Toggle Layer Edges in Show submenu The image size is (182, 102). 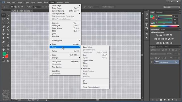pyautogui.click(x=95, y=47)
